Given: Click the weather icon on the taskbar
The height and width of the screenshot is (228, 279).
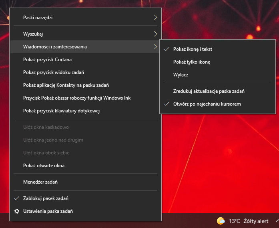Looking at the screenshot, I should coord(221,221).
